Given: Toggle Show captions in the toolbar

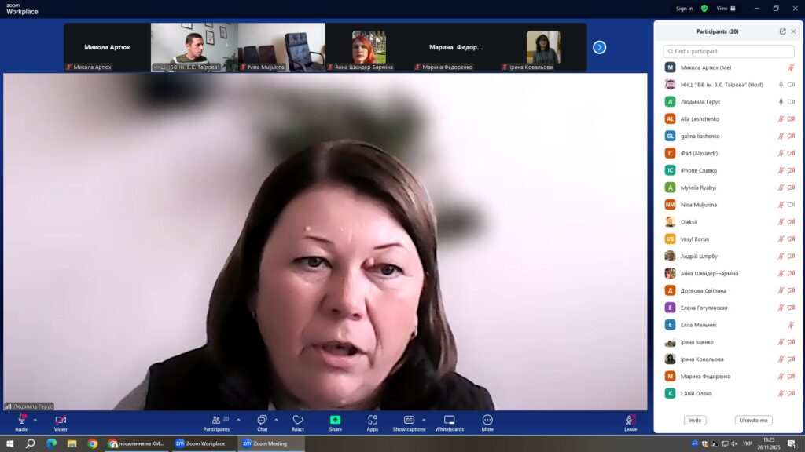Looking at the screenshot, I should 409,421.
